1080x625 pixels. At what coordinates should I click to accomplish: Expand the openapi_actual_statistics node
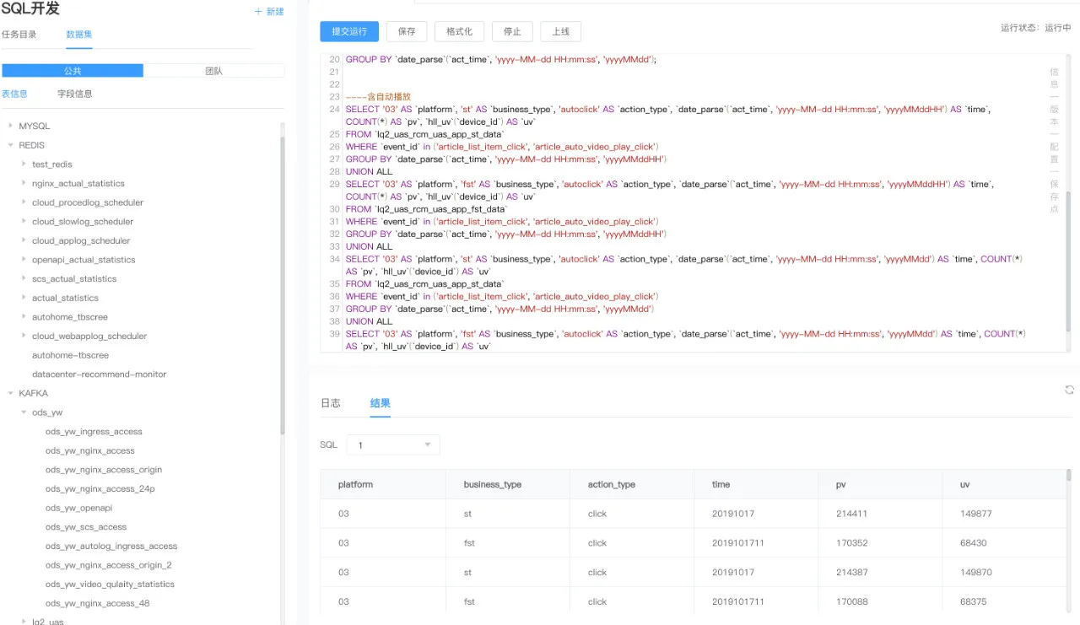[24, 260]
